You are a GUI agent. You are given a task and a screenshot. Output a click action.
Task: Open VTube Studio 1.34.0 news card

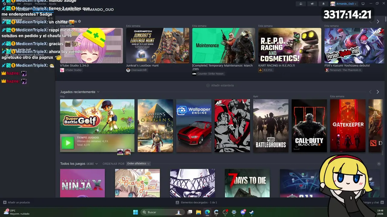pos(91,46)
